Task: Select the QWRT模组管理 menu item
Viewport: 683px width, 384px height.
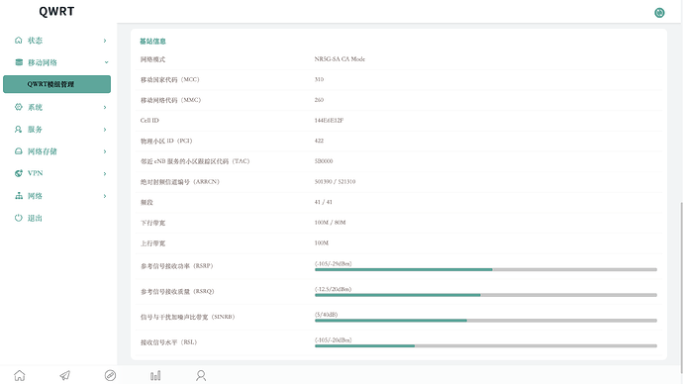Action: 56,84
